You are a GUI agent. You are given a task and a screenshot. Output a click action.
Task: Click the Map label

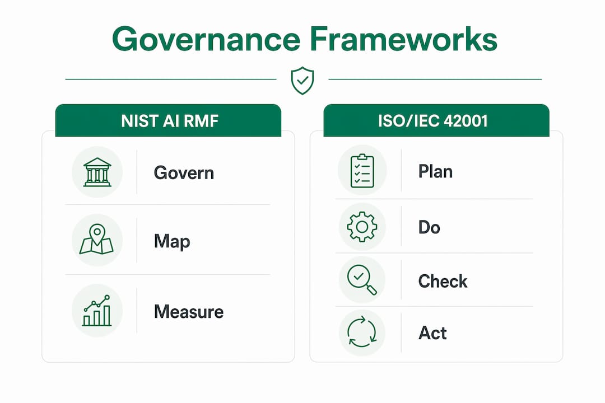[x=172, y=242]
